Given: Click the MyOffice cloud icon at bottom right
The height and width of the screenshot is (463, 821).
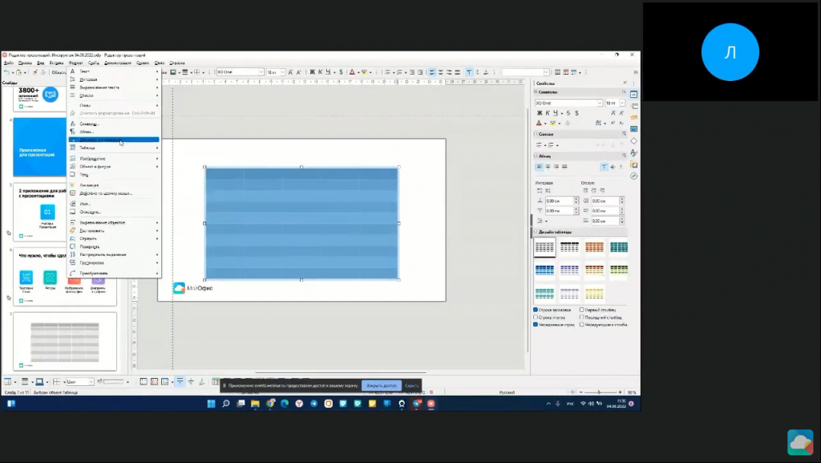Looking at the screenshot, I should click(x=799, y=441).
